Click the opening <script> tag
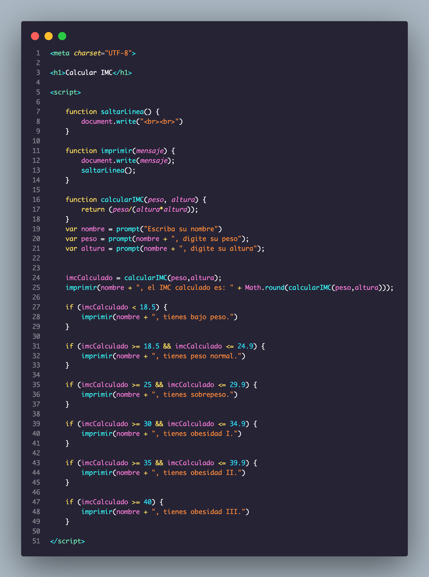 (65, 92)
